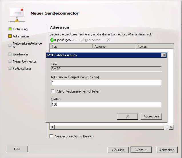Click into the Kosten input field
The width and height of the screenshot is (182, 158).
[x=106, y=105]
